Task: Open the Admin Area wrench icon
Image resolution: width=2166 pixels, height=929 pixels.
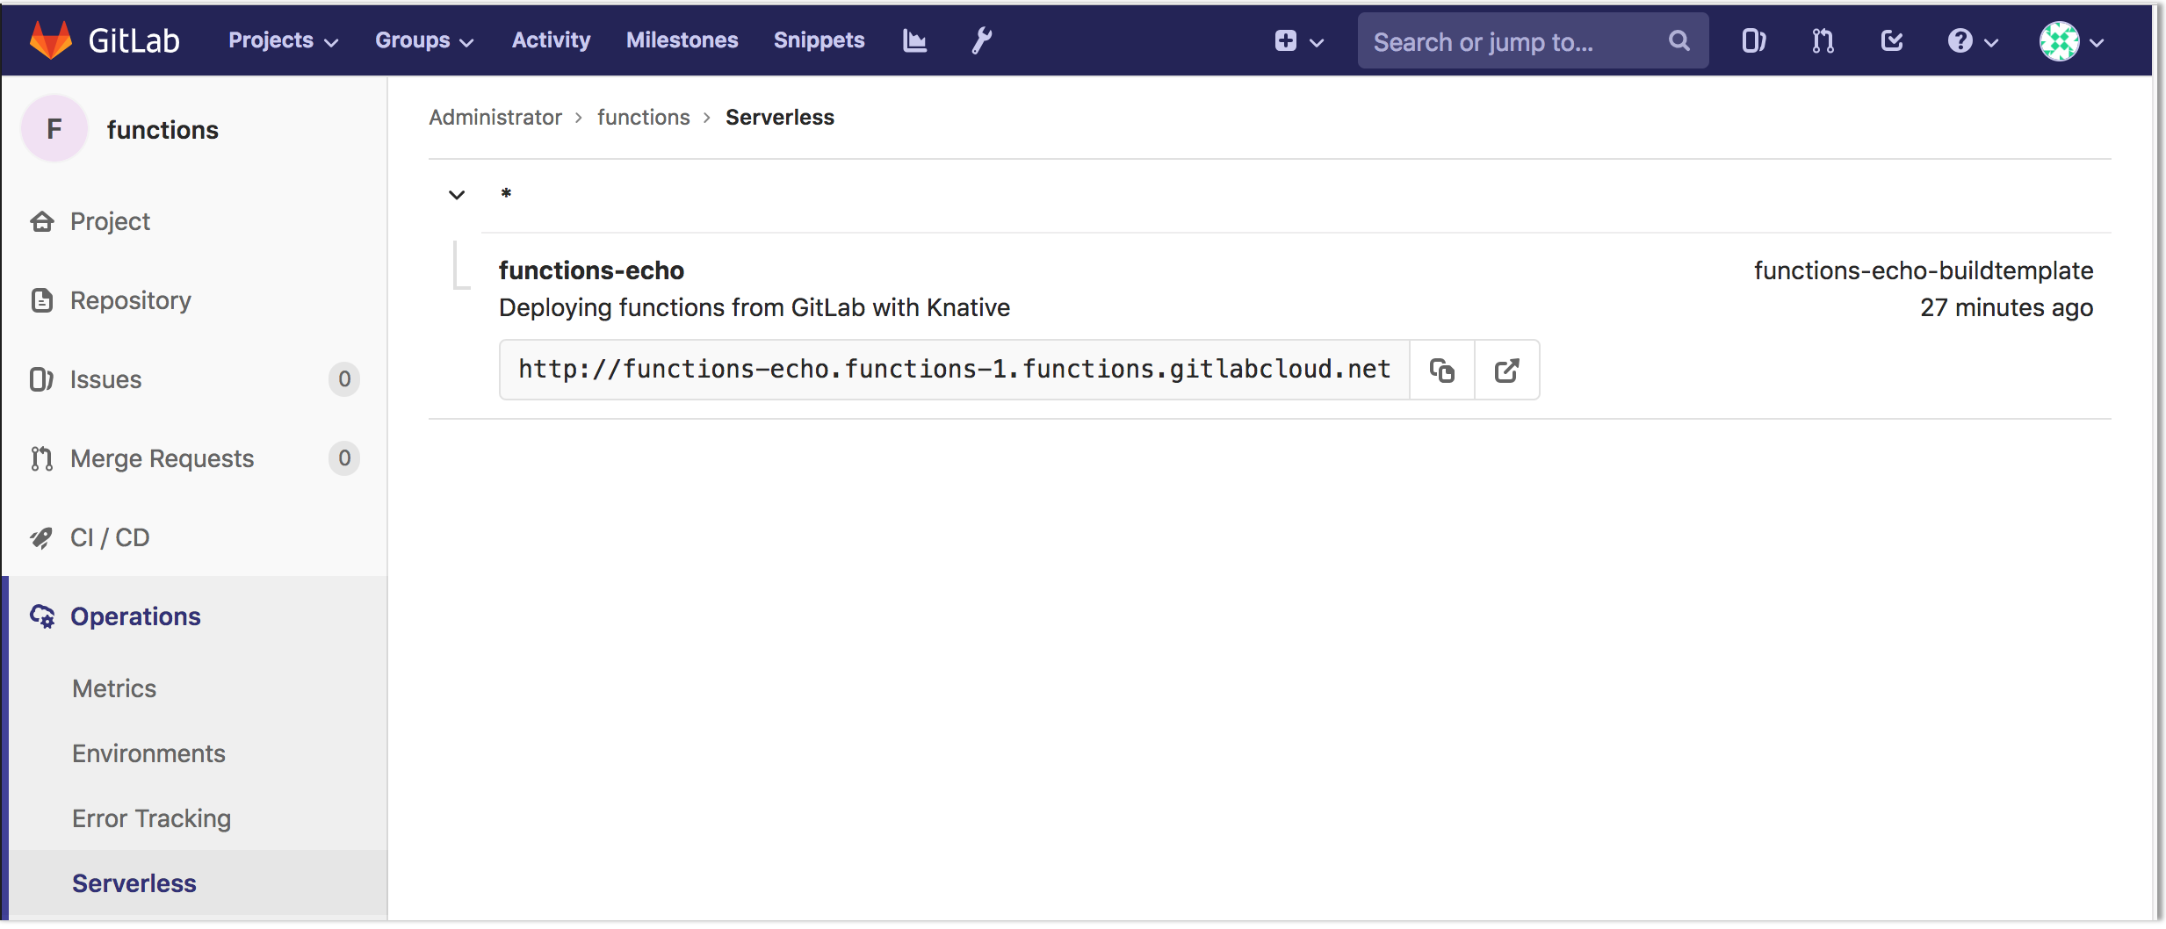Action: [x=981, y=40]
